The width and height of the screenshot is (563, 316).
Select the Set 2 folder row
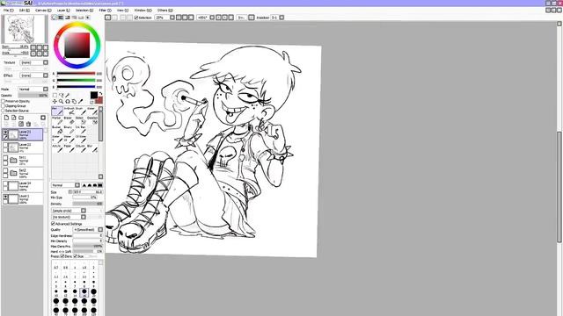coord(23,173)
